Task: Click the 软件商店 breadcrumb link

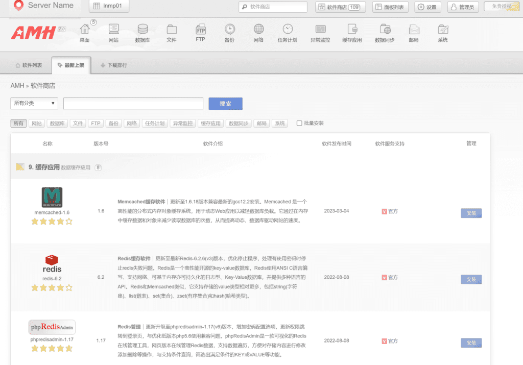Action: pyautogui.click(x=43, y=86)
